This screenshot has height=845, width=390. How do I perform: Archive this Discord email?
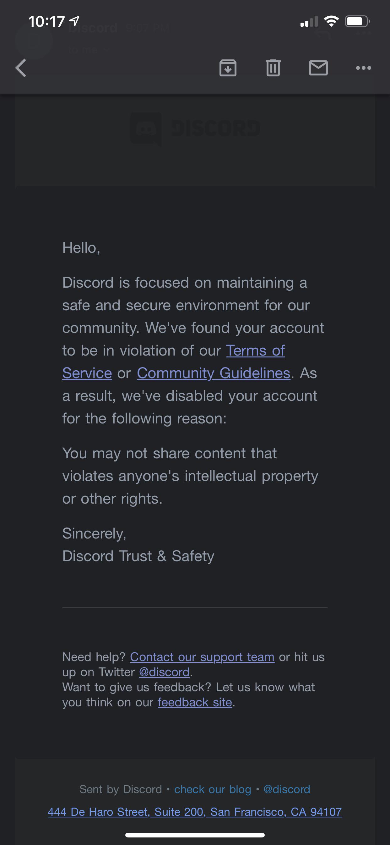click(x=228, y=68)
